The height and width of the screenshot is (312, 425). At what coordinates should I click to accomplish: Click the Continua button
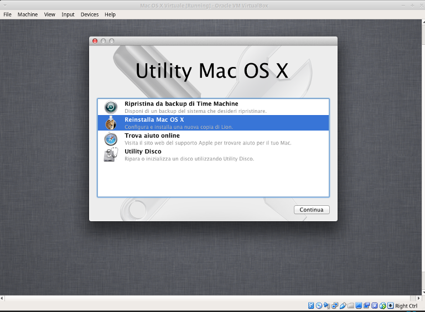312,210
